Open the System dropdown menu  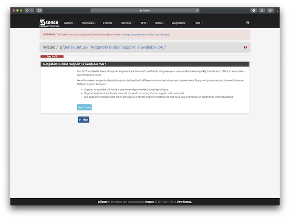click(x=69, y=23)
